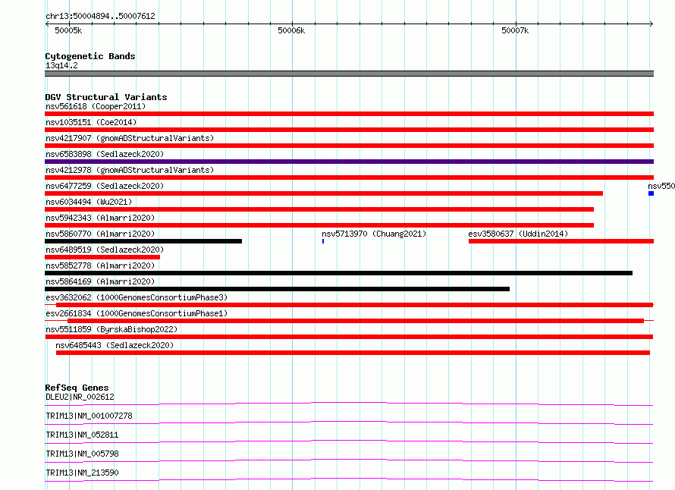Click the small blue nsv550 variant block
The image size is (675, 490).
[x=651, y=193]
